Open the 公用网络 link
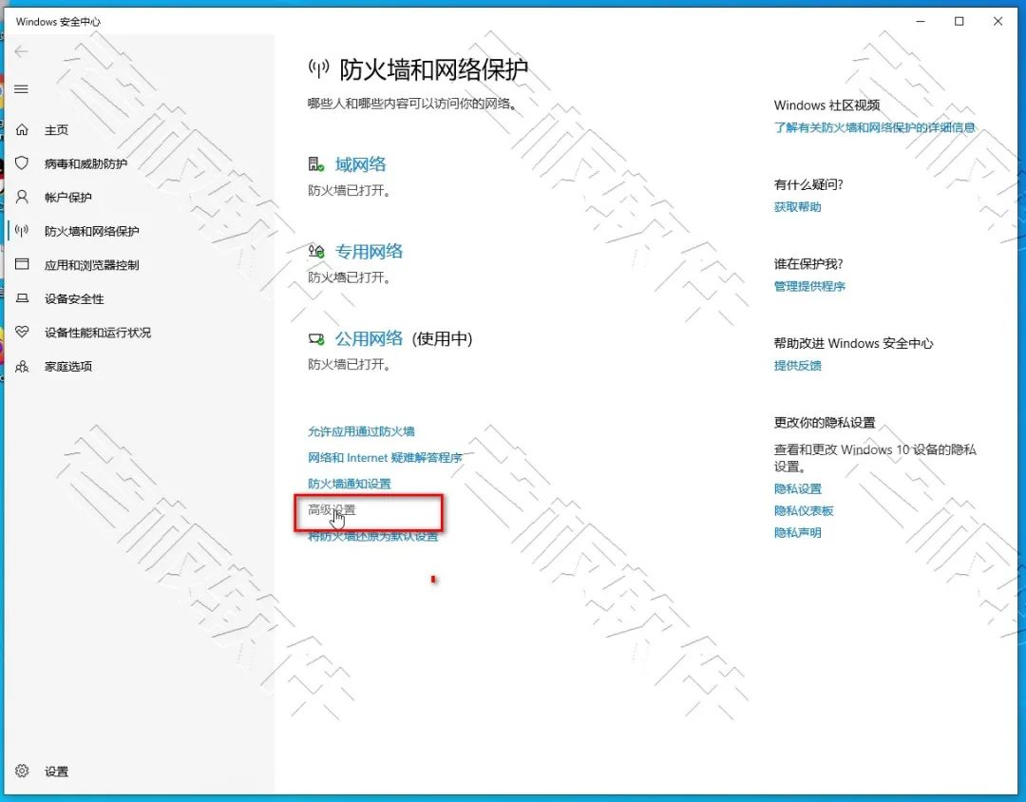The image size is (1026, 802). (x=369, y=338)
